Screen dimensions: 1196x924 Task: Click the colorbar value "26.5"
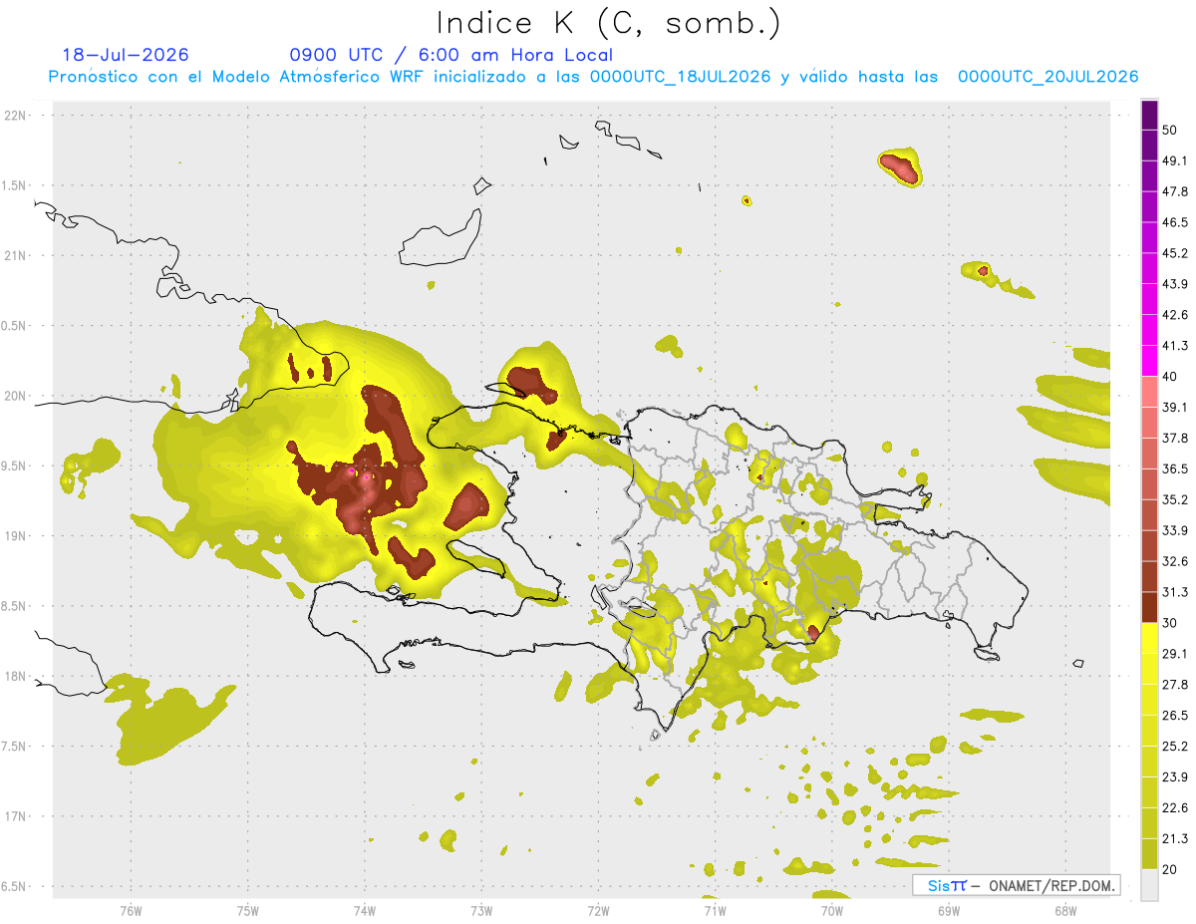(1175, 716)
